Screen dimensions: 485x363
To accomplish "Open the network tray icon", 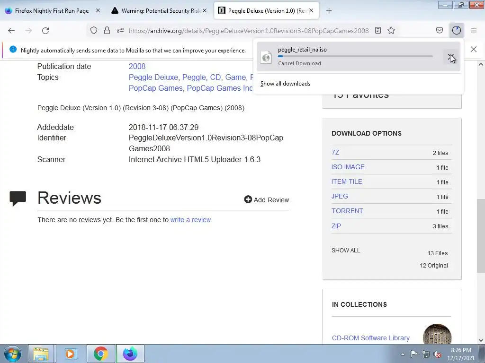I will click(x=426, y=354).
